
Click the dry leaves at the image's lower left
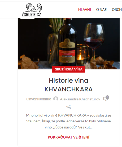[x=28, y=62]
